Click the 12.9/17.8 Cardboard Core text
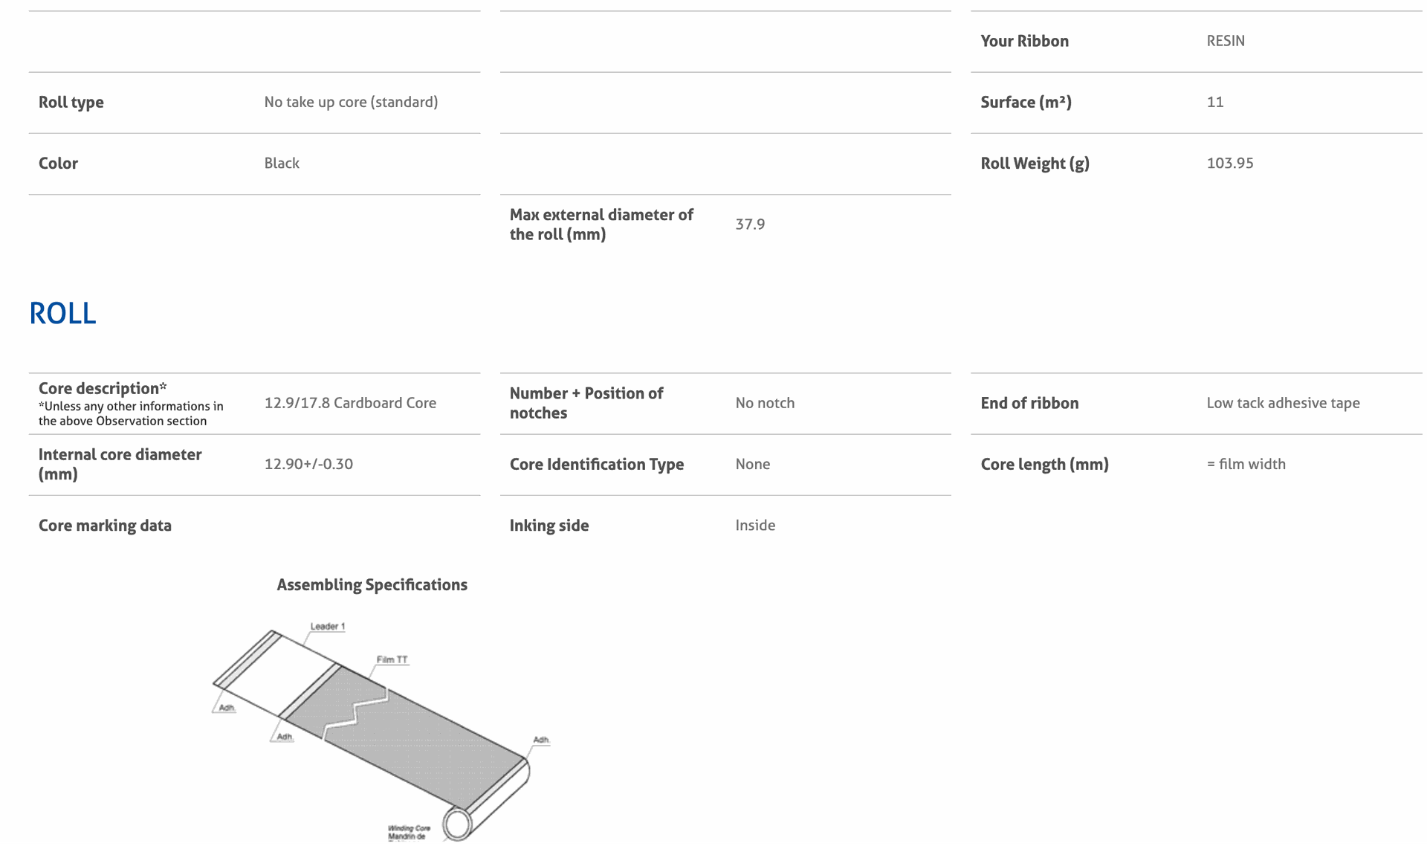This screenshot has height=849, width=1427. coord(350,403)
